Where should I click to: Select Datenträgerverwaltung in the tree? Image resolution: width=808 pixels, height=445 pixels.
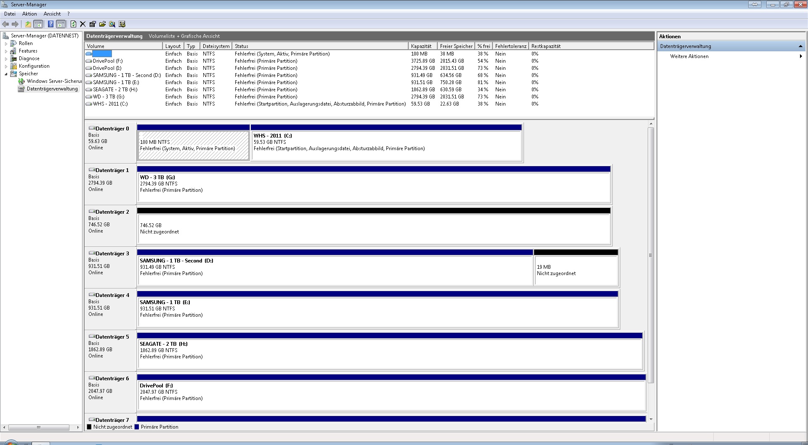point(52,89)
